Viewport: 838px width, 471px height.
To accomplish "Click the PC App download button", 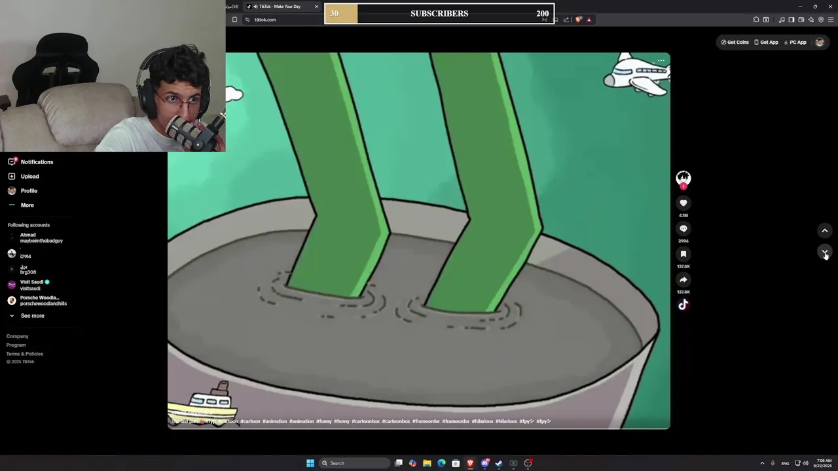I will click(x=795, y=42).
